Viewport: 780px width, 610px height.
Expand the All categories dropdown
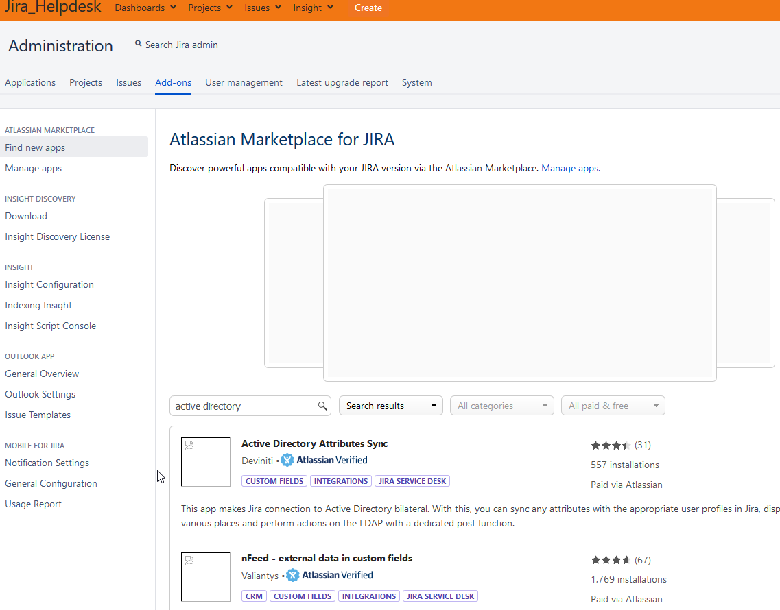point(502,406)
